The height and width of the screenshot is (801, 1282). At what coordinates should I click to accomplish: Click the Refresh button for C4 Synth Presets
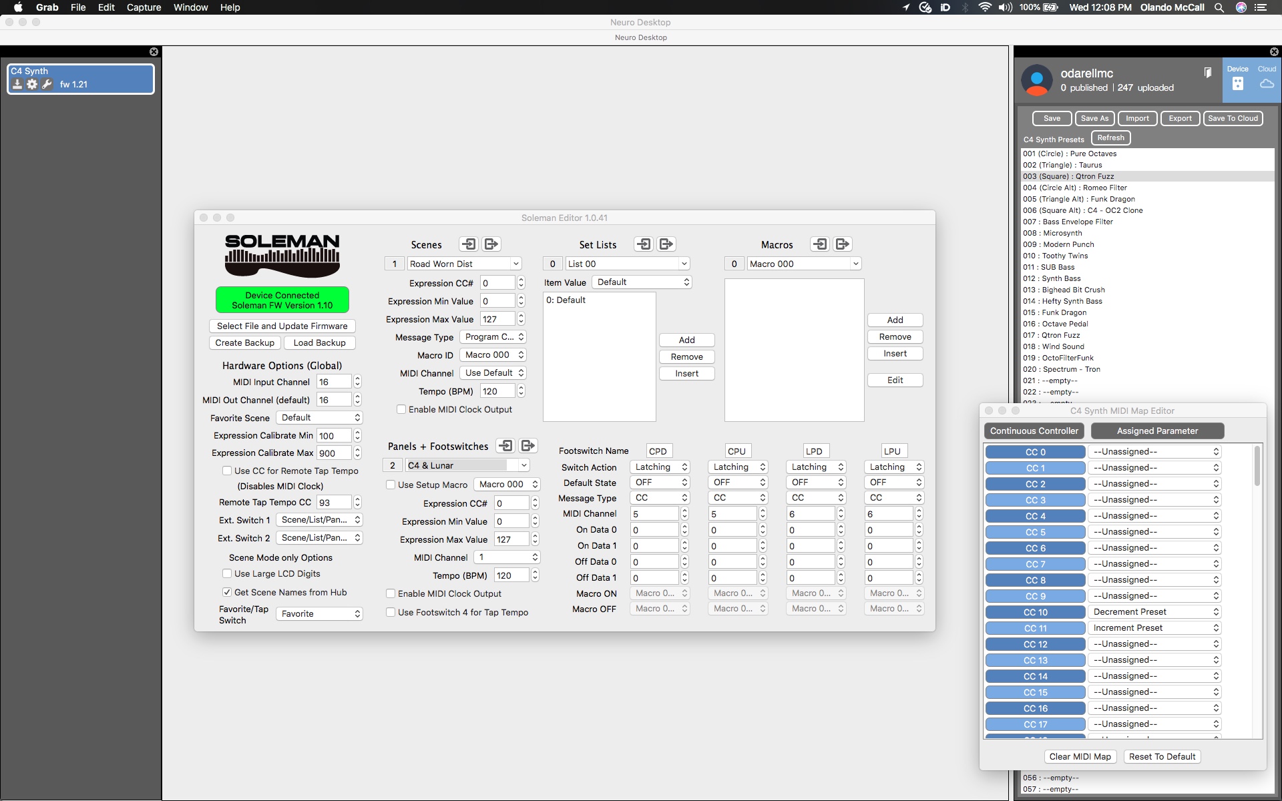point(1111,138)
